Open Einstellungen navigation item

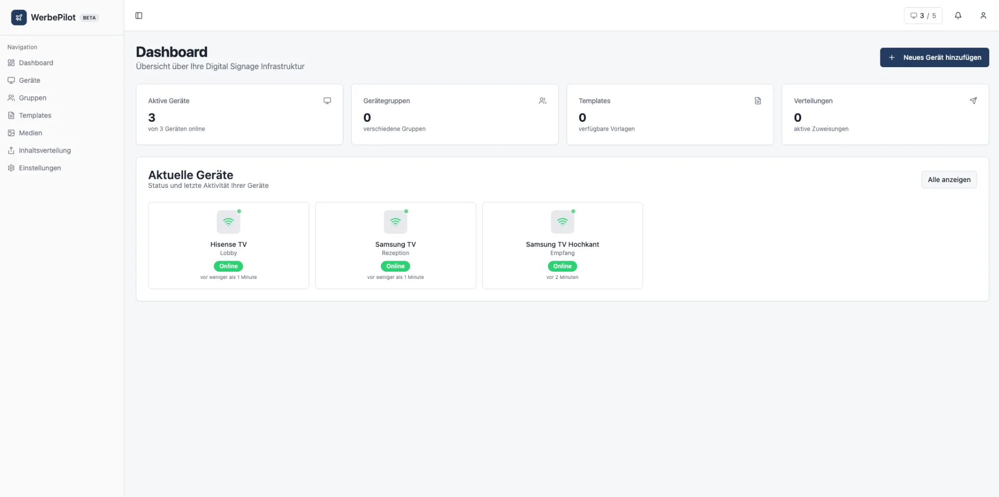[62, 168]
